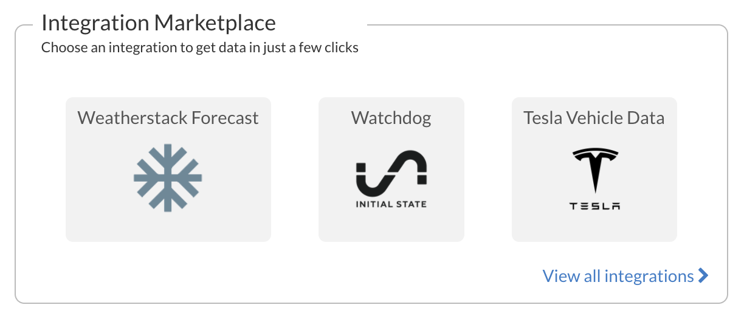The image size is (744, 316).
Task: Click the gap between Weatherstack and Watchdog cards
Action: pos(295,170)
